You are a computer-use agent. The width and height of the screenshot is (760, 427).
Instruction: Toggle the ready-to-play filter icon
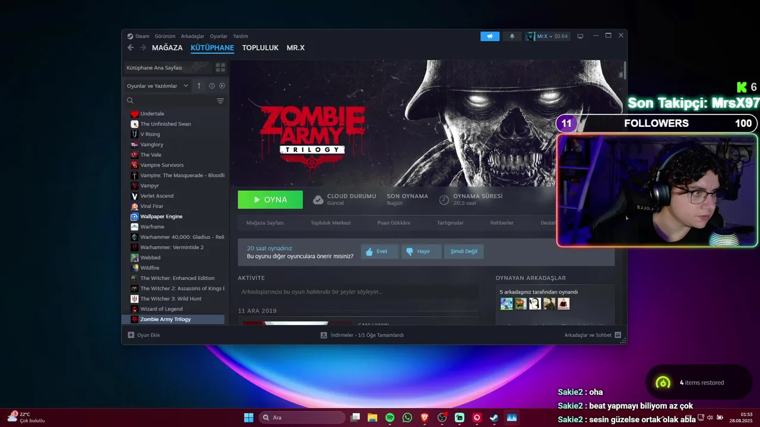[222, 86]
